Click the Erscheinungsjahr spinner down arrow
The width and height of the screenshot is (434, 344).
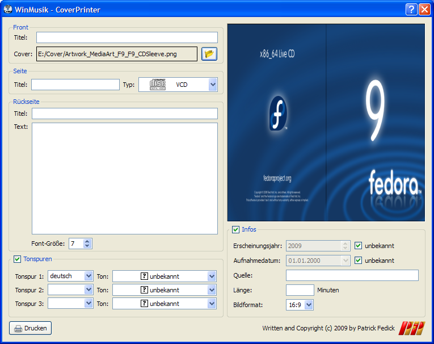pyautogui.click(x=345, y=248)
